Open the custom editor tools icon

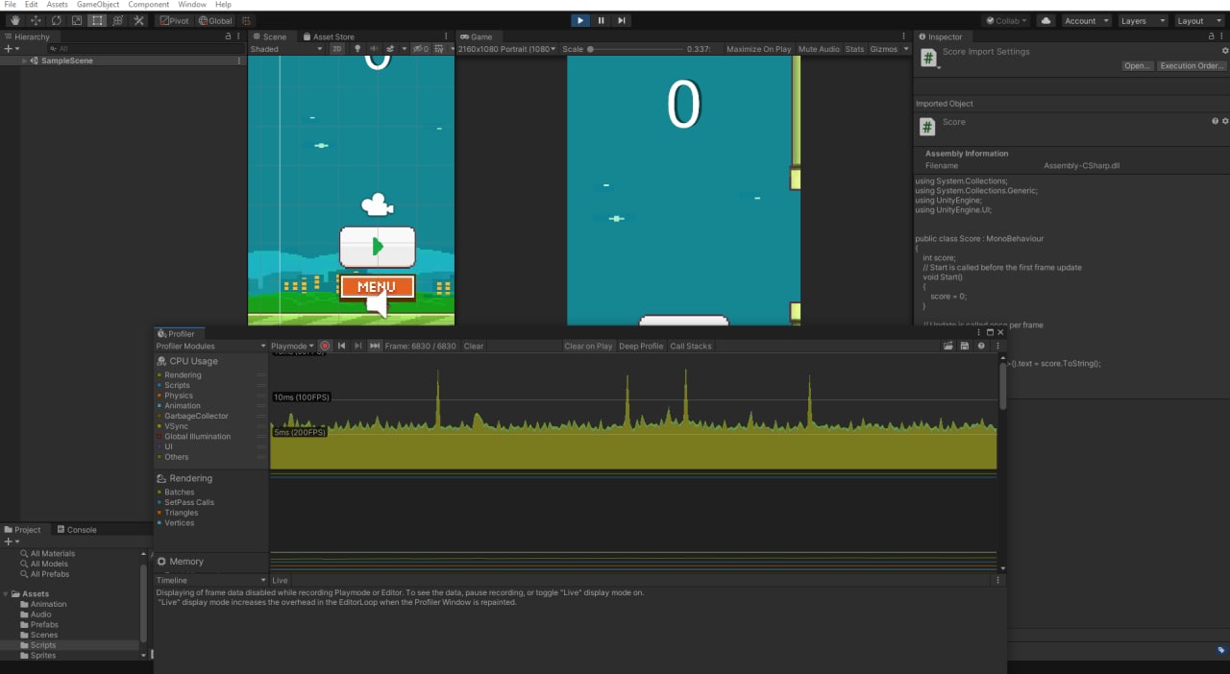pyautogui.click(x=138, y=20)
